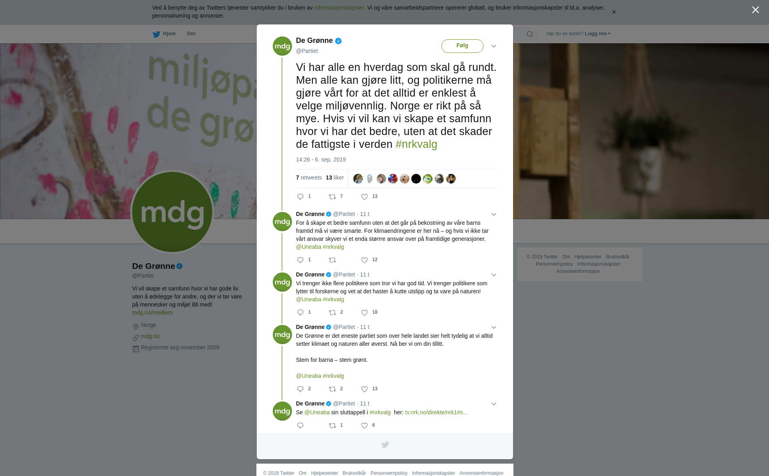This screenshot has height=476, width=769.
Task: Retweet the tweet about 'Stem for barna'
Action: pos(332,389)
